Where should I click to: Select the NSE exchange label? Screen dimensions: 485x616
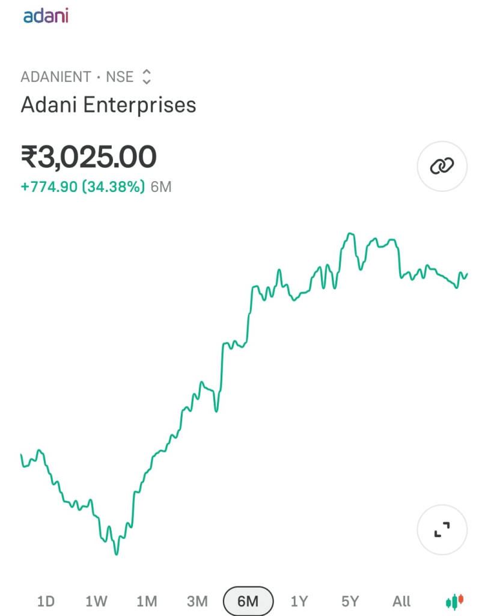click(120, 76)
